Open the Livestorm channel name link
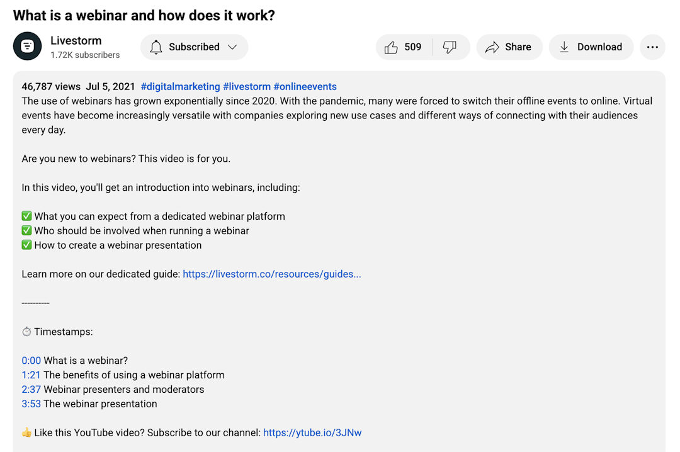680x452 pixels. point(76,40)
